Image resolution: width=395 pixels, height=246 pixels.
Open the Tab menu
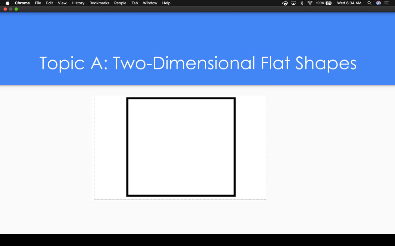(135, 3)
